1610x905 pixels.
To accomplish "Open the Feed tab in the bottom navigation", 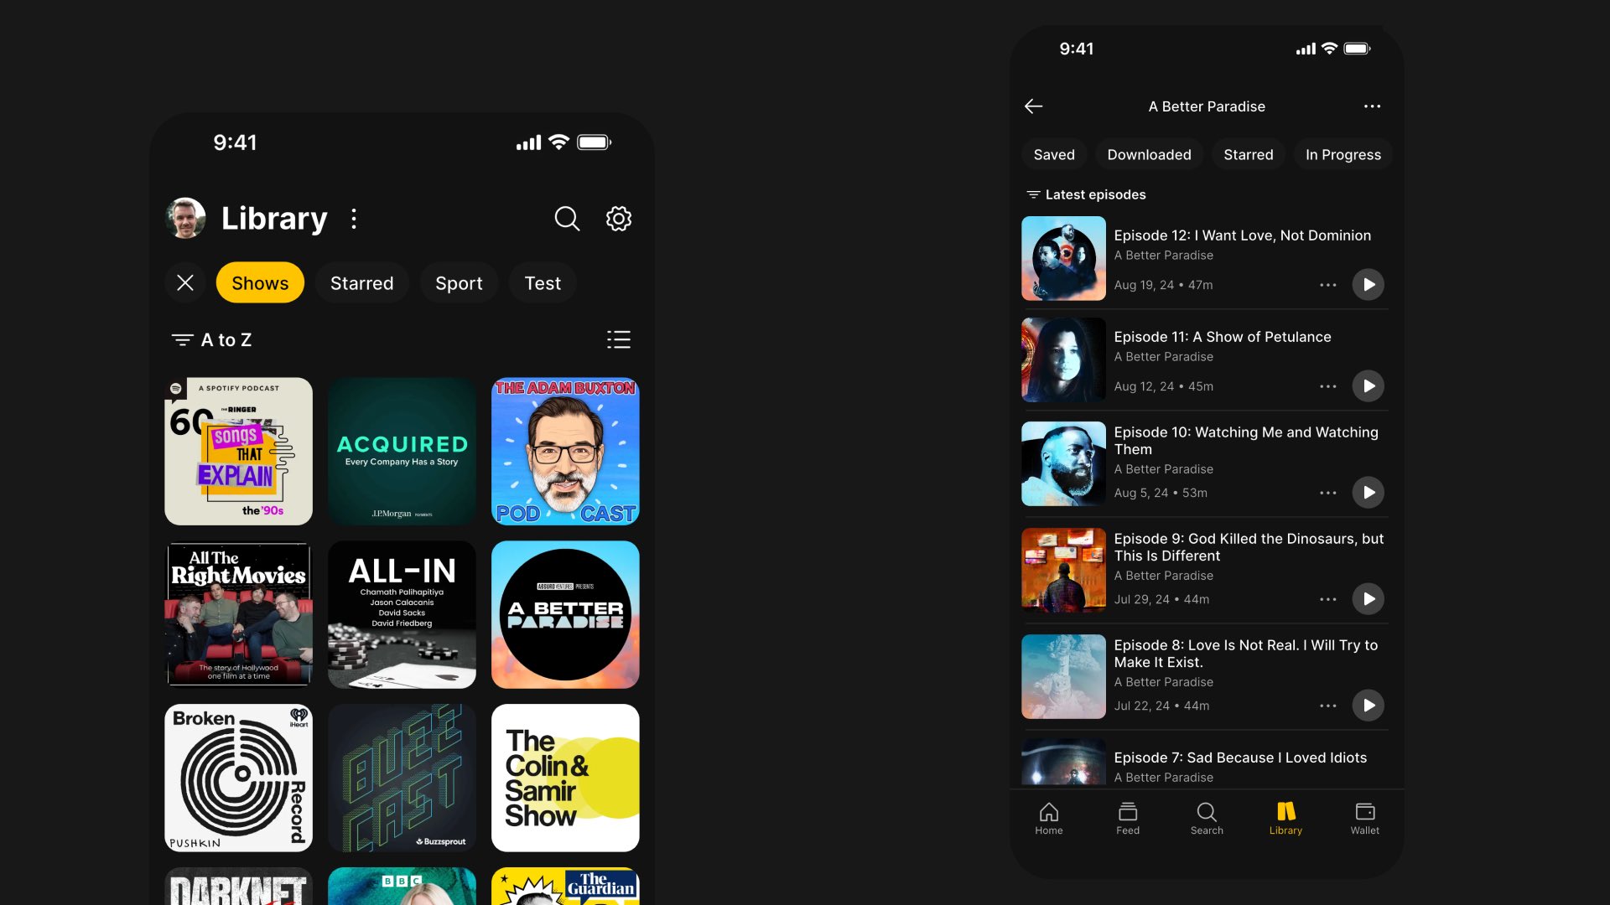I will pyautogui.click(x=1127, y=818).
